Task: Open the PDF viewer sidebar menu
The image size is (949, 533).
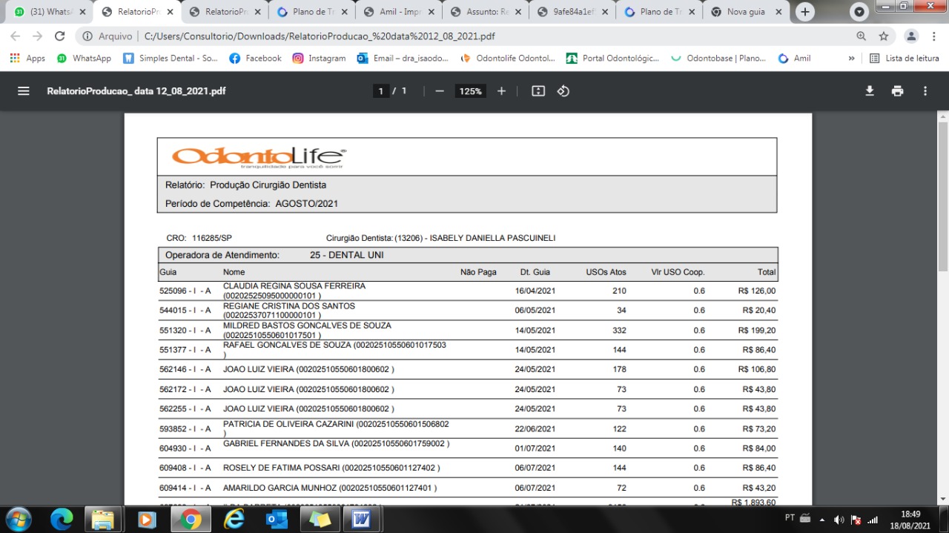Action: click(24, 91)
